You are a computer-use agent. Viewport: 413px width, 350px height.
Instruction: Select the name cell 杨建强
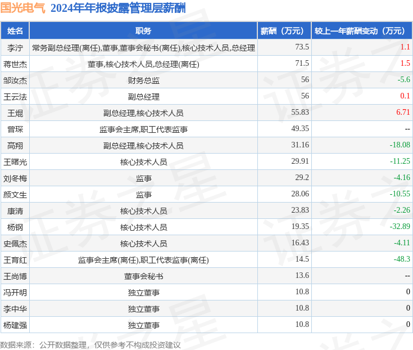pos(15,325)
